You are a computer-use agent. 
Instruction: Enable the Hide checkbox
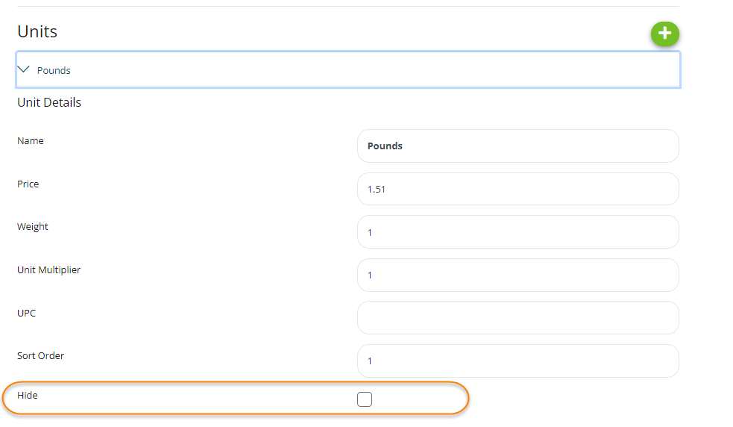tap(365, 399)
